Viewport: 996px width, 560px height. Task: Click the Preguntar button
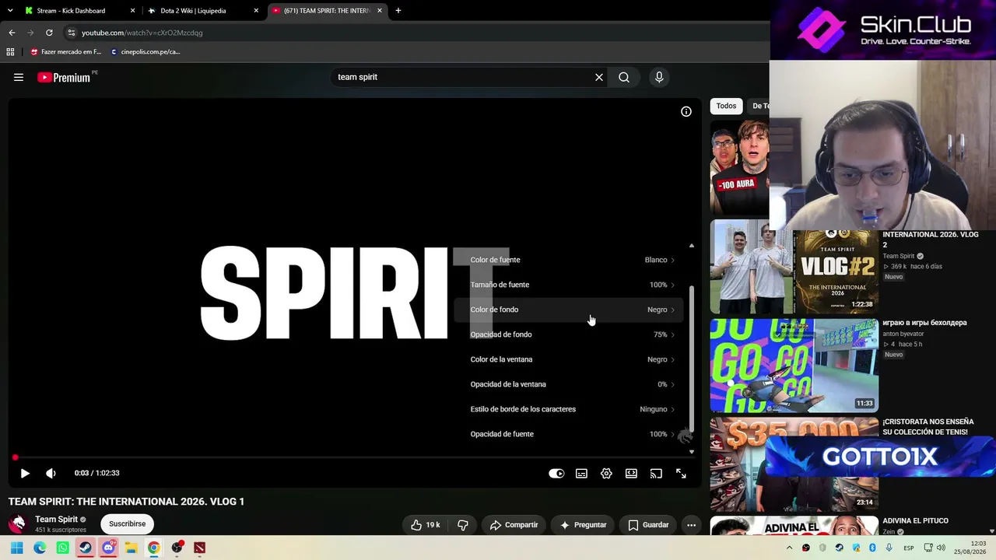pyautogui.click(x=583, y=525)
